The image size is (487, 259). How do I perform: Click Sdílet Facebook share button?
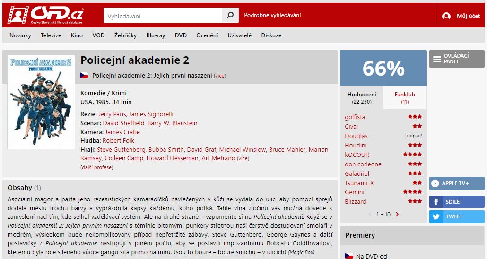click(x=457, y=202)
